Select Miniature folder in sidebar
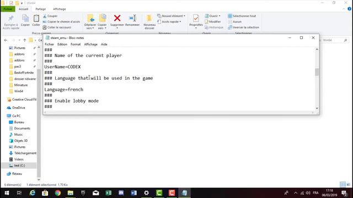The image size is (353, 198). coord(18,85)
